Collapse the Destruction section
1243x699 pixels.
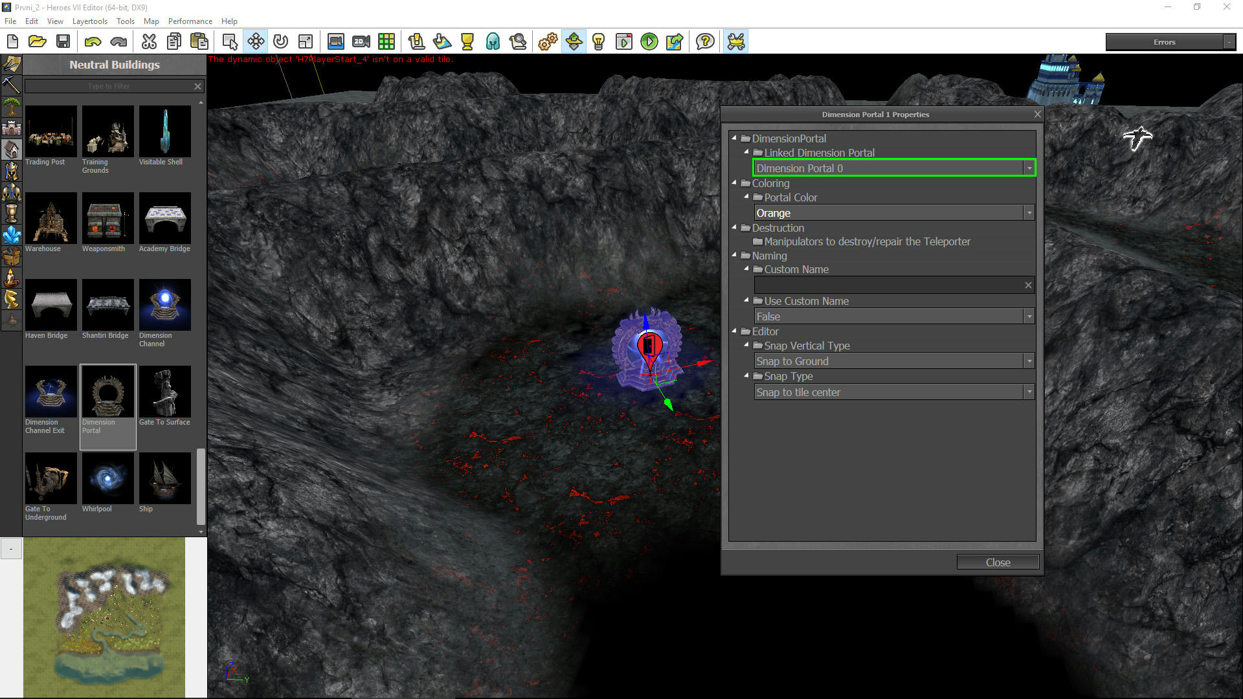pyautogui.click(x=734, y=227)
